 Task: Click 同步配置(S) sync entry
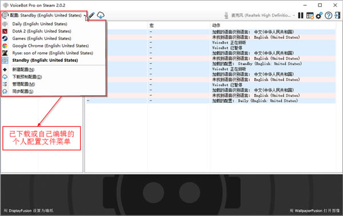click(23, 91)
